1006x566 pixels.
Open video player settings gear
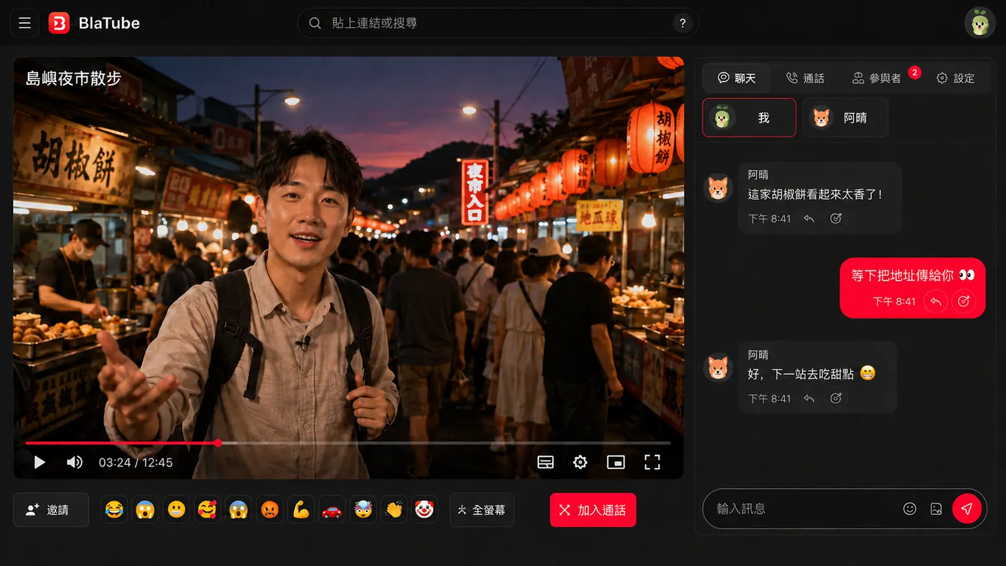click(x=580, y=462)
